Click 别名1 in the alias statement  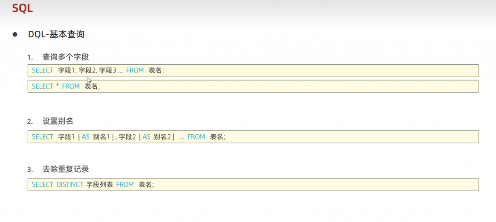[101, 137]
